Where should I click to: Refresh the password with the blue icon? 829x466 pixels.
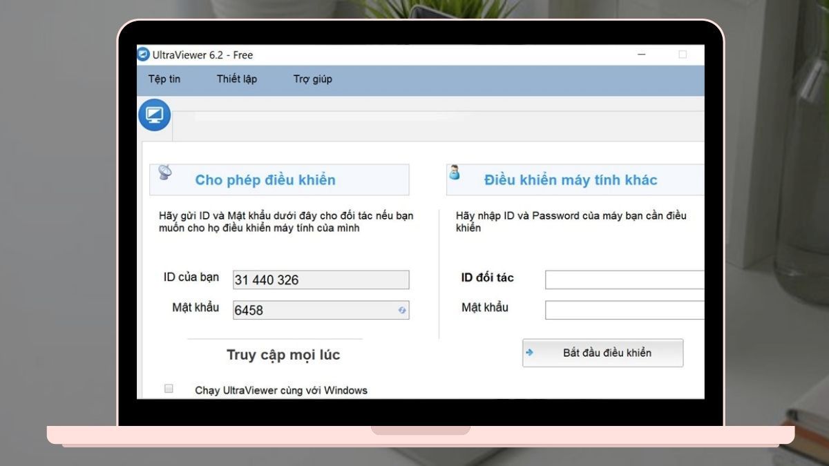402,311
